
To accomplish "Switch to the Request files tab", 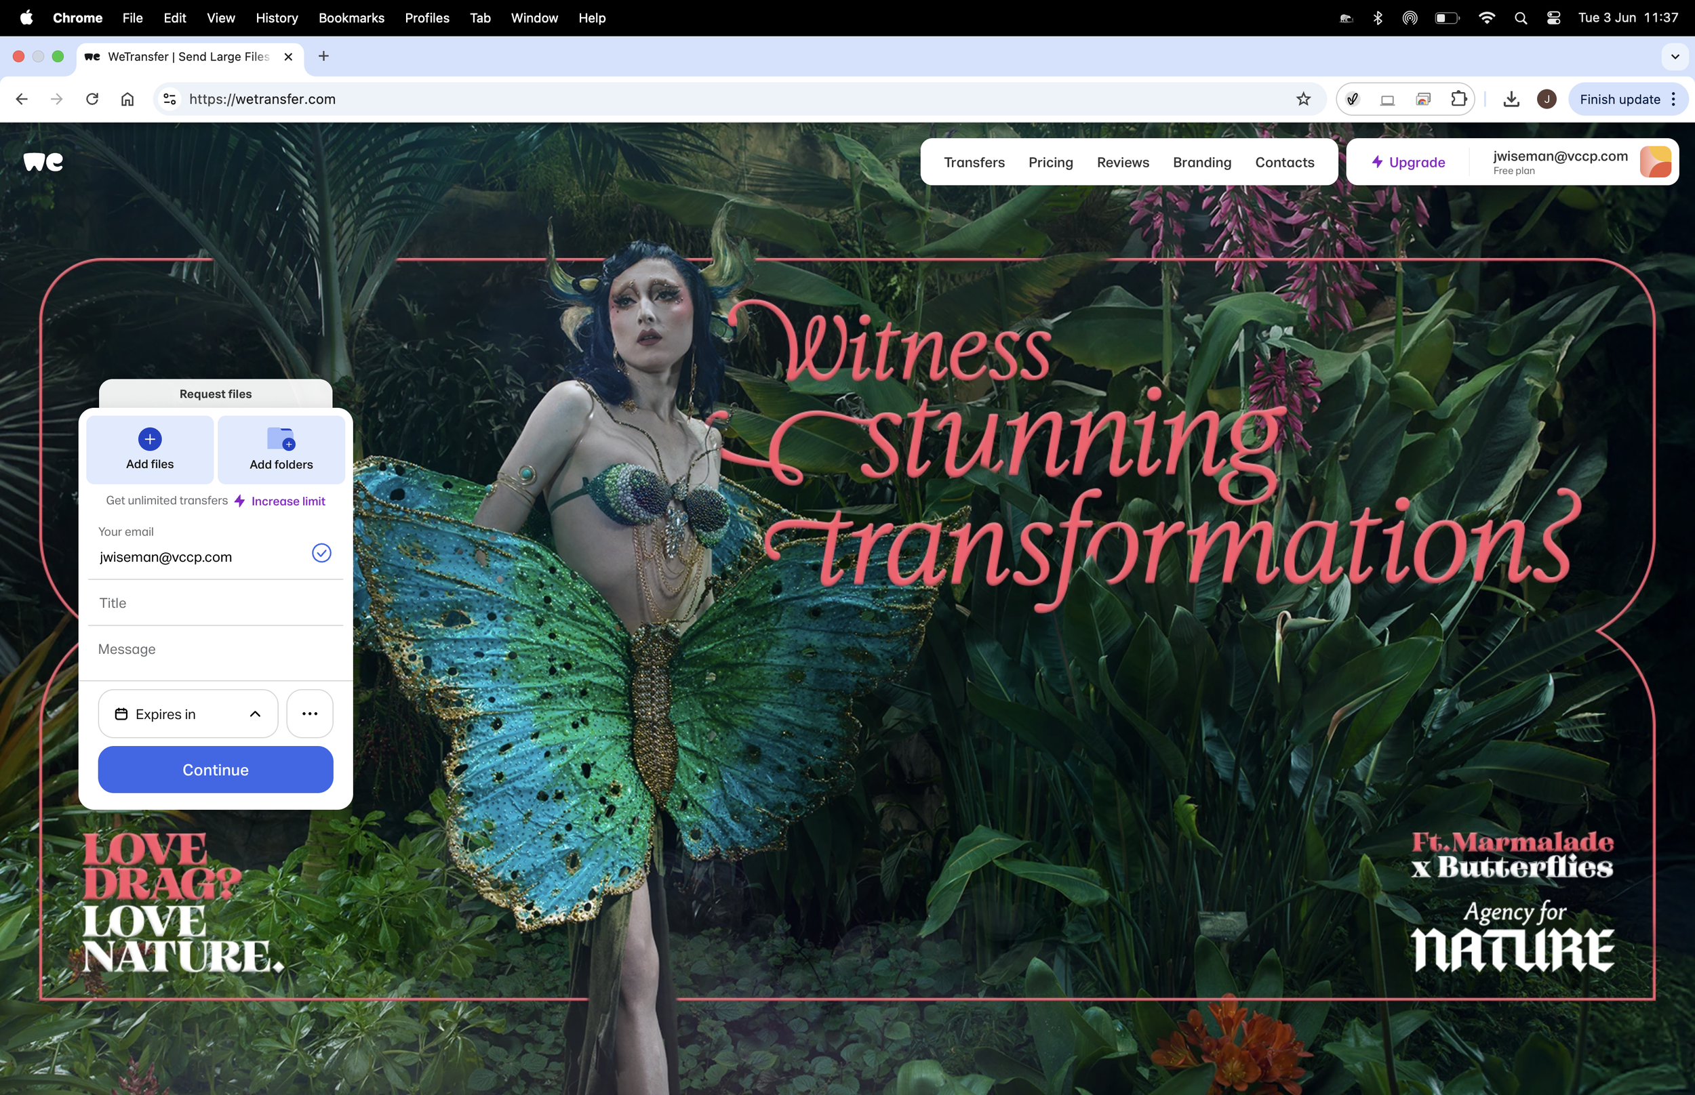I will pyautogui.click(x=216, y=394).
